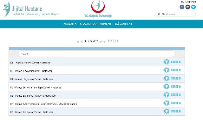Viewport: 203px width, 120px height.
Task: Click STAGE 6 label for Konya Karapınar row
Action: (176, 111)
